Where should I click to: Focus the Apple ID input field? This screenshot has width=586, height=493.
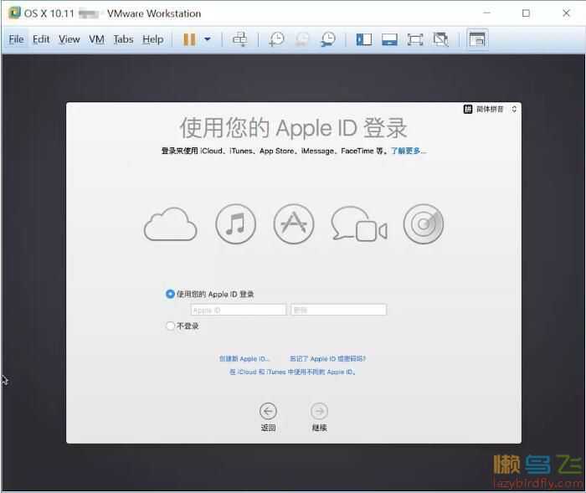[238, 310]
